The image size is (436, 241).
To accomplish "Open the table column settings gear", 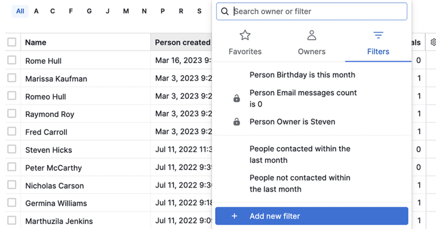I will coord(433,43).
